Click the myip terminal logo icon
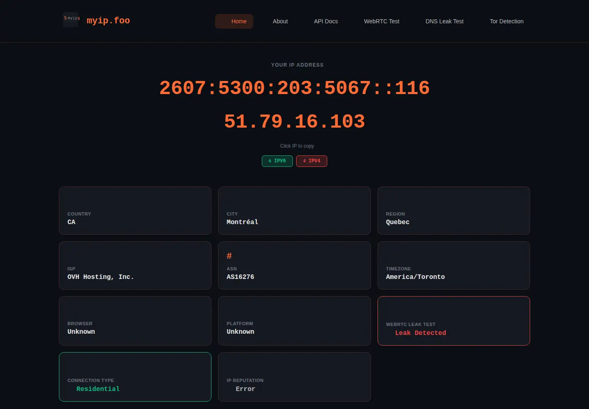The height and width of the screenshot is (409, 589). tap(71, 20)
